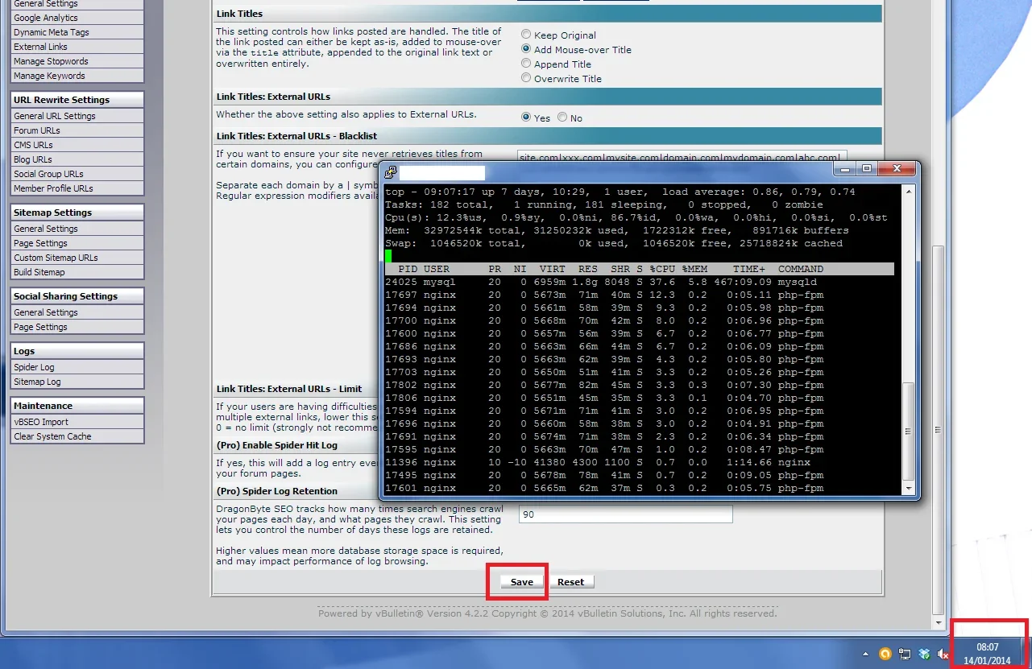Screen dimensions: 1032x669
Task: Click the terminal window scrollbar thumb
Action: click(x=909, y=431)
